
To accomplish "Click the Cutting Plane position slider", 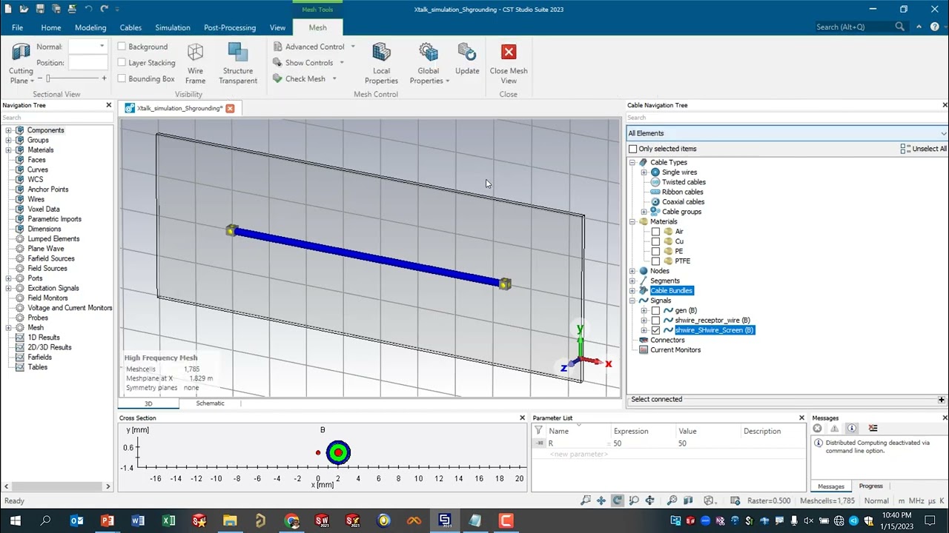I will [x=72, y=78].
